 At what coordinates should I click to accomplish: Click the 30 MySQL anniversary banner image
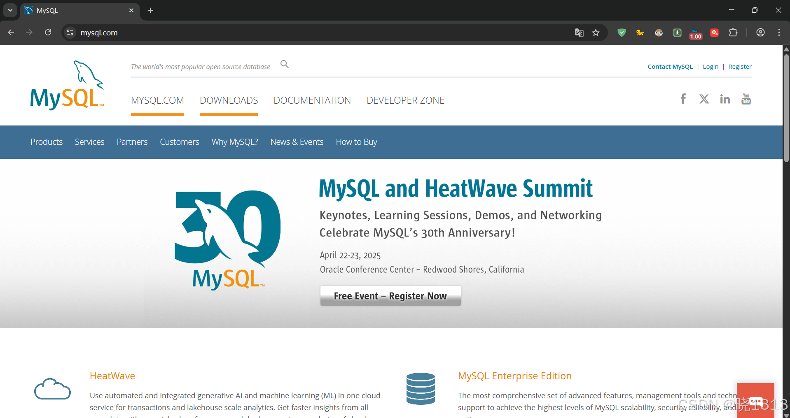228,240
